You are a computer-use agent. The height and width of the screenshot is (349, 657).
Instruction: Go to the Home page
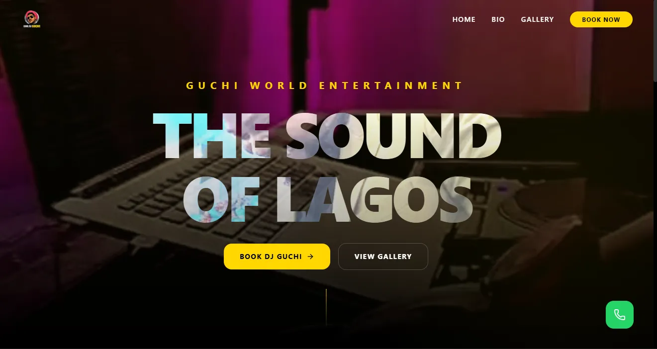[464, 19]
